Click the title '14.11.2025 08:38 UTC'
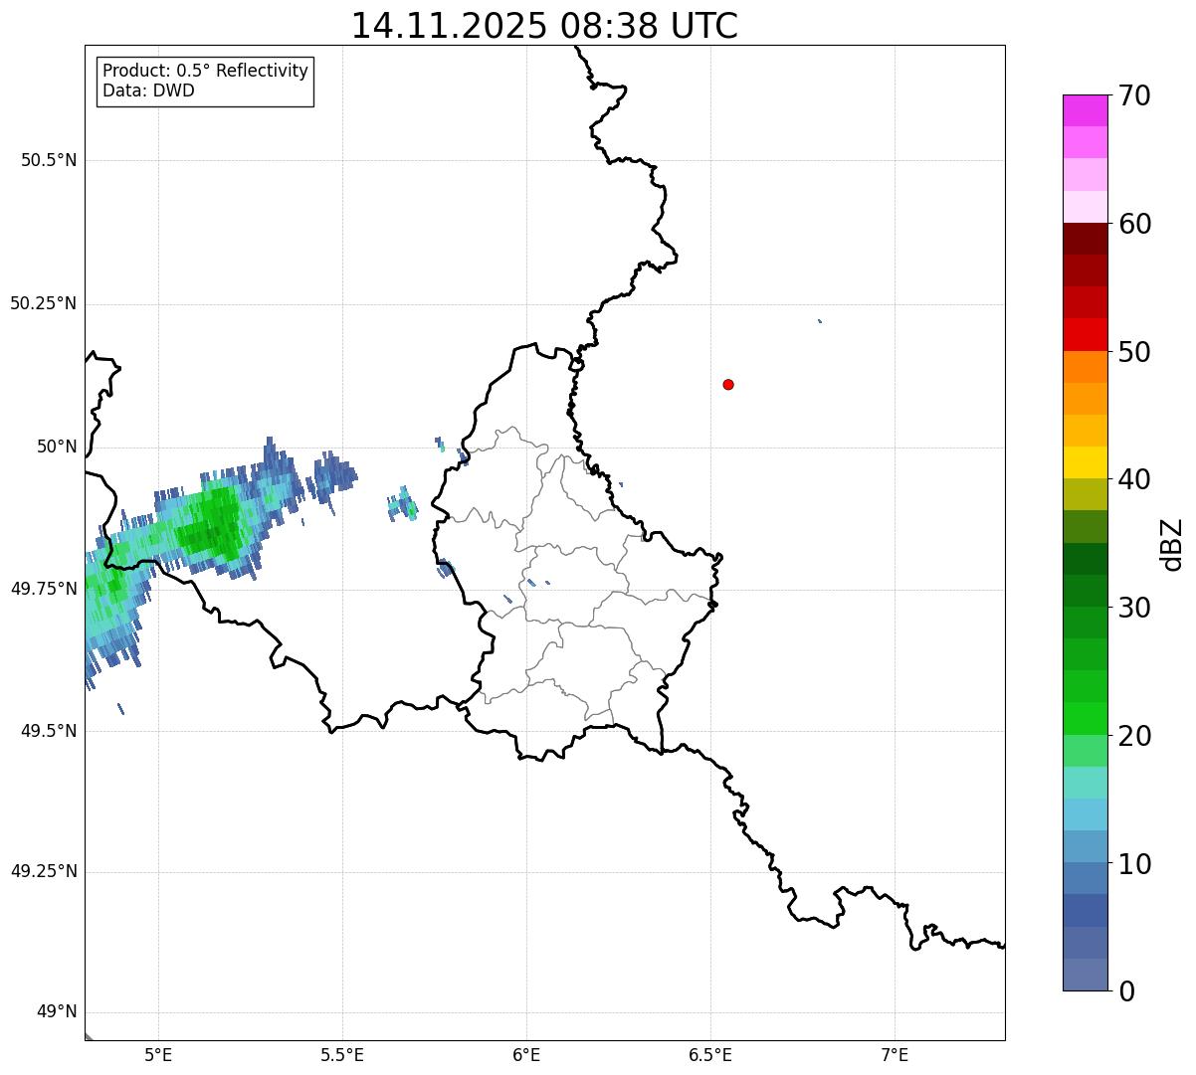Image resolution: width=1196 pixels, height=1075 pixels. [544, 25]
